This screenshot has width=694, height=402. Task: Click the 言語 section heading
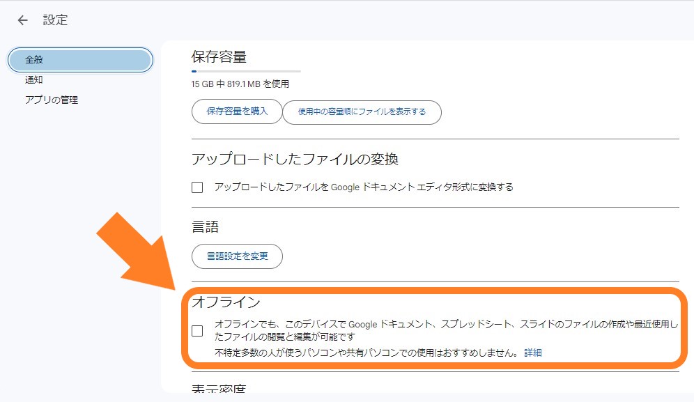[x=205, y=226]
